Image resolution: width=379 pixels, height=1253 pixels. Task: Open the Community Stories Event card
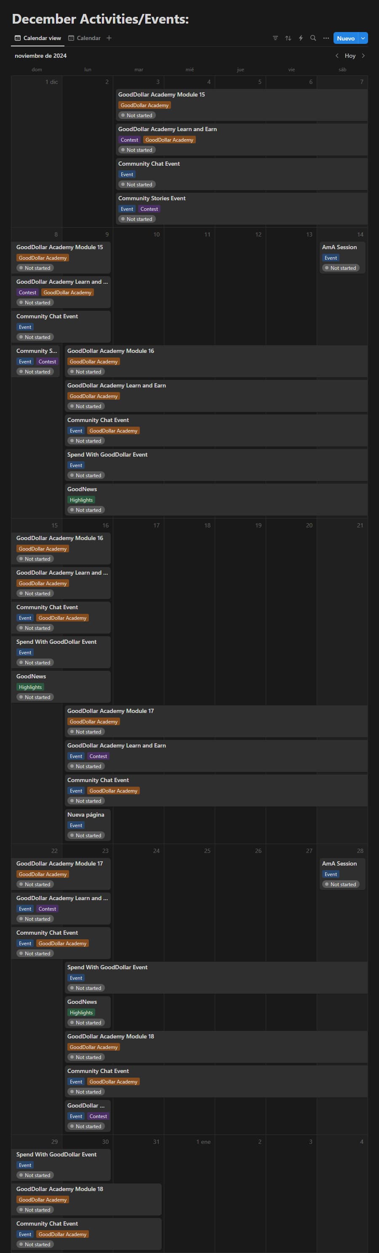click(241, 208)
